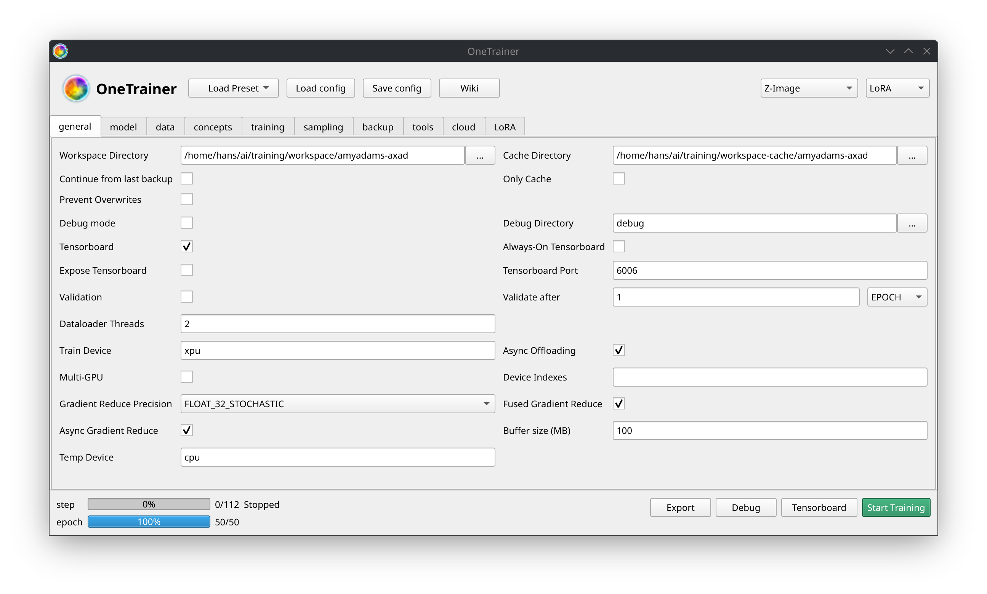Focus the Debug Directory field

[x=754, y=223]
